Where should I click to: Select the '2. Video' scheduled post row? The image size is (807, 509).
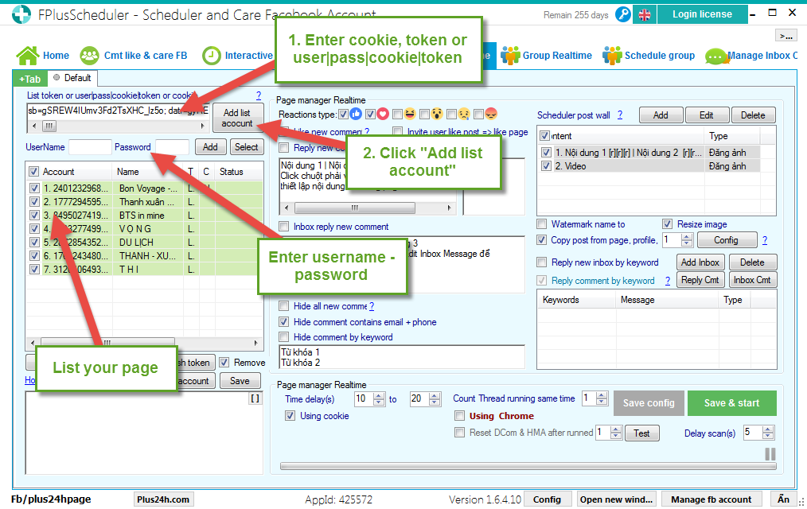click(650, 166)
